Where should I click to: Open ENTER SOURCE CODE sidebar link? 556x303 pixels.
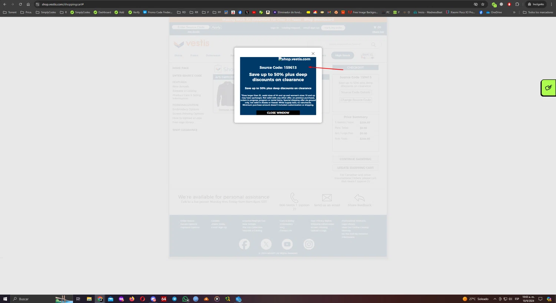pyautogui.click(x=187, y=76)
